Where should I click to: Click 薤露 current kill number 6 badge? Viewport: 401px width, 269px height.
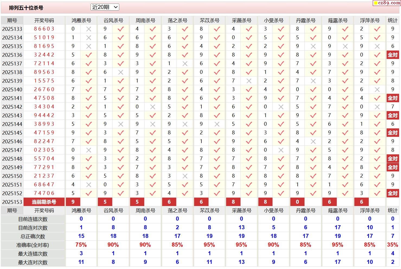[329, 202]
